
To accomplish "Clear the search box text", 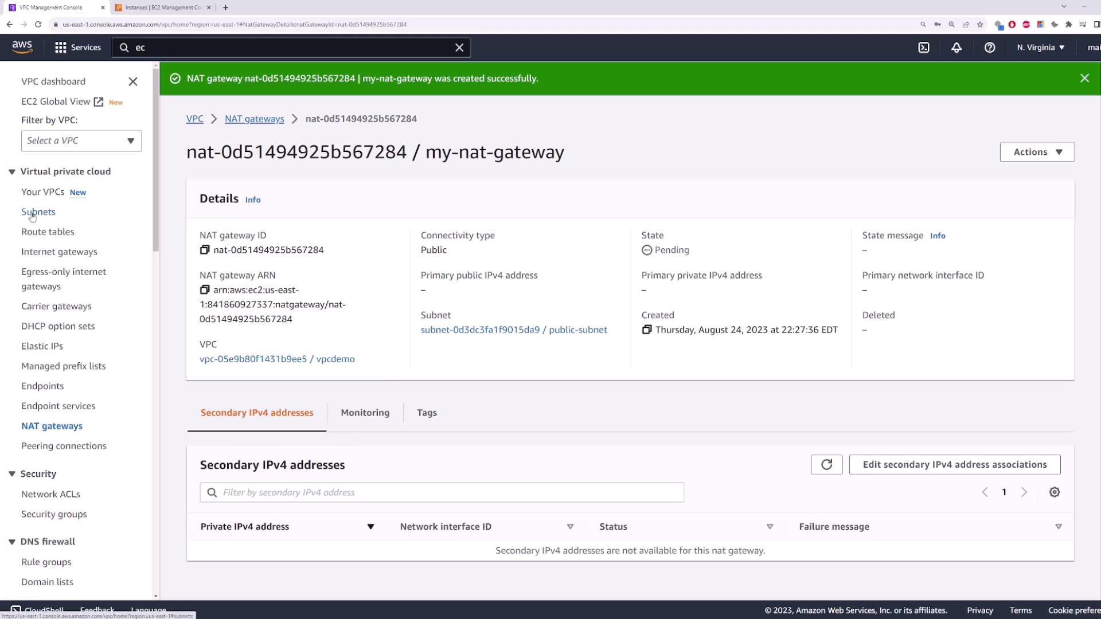I will [459, 48].
